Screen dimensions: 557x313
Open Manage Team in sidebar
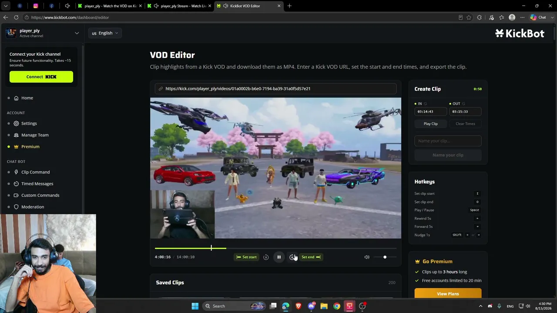click(35, 135)
